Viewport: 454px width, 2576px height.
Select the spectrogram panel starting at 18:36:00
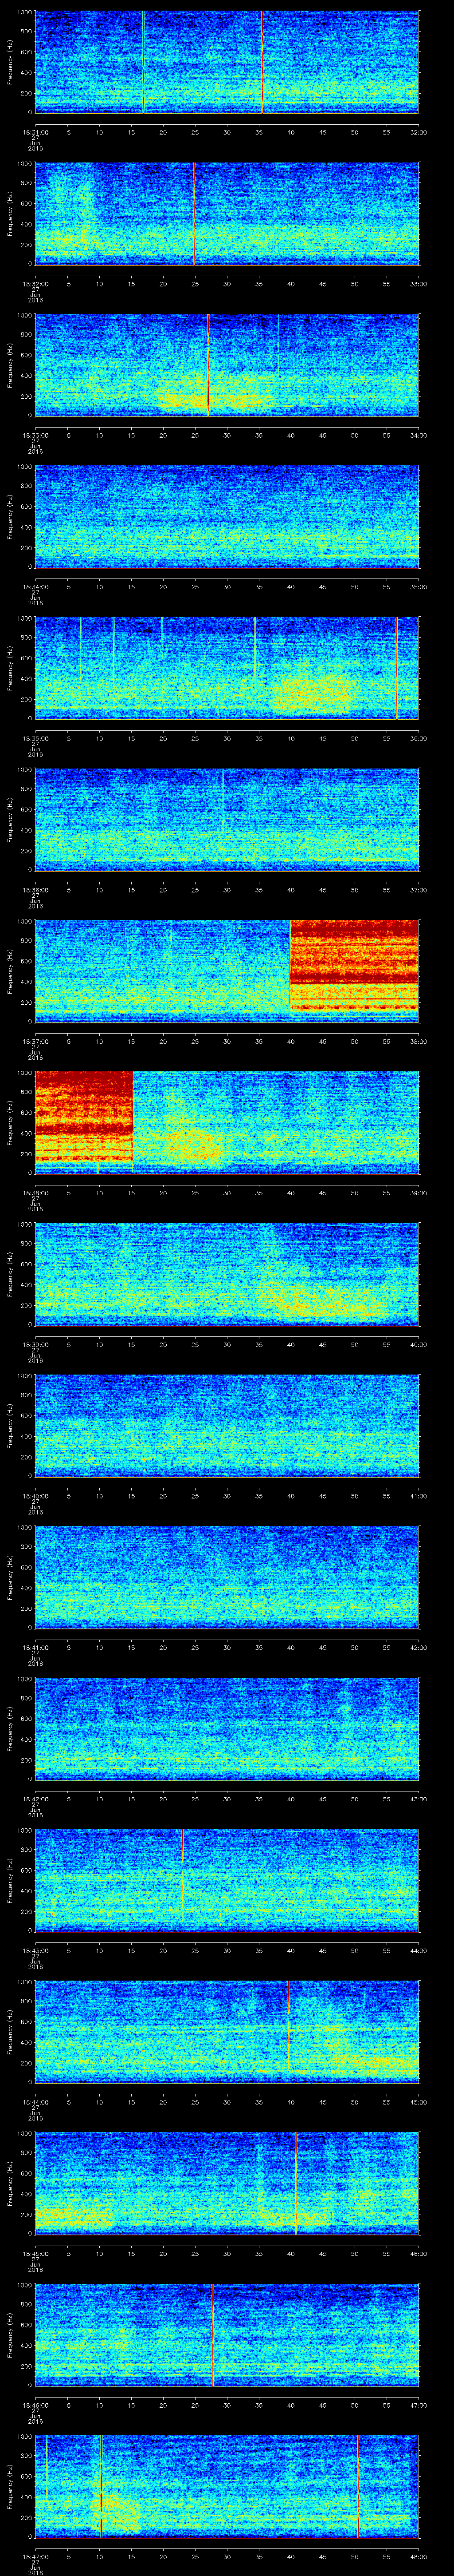point(227,819)
